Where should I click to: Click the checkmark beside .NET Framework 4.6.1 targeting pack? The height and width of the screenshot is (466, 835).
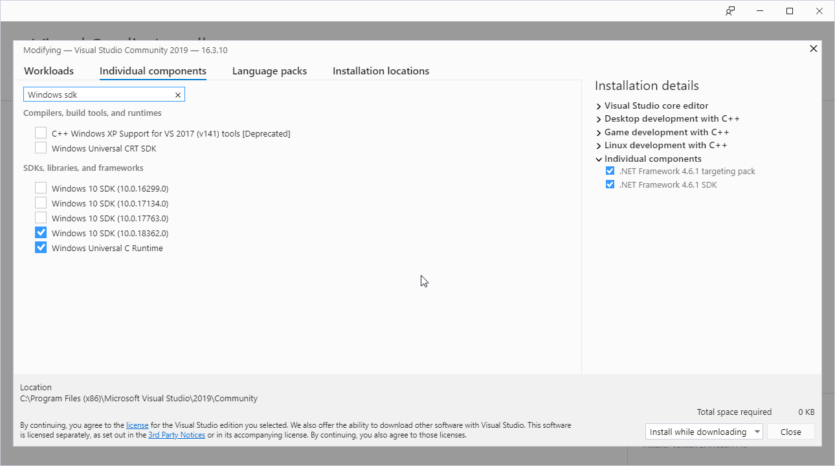pos(610,170)
